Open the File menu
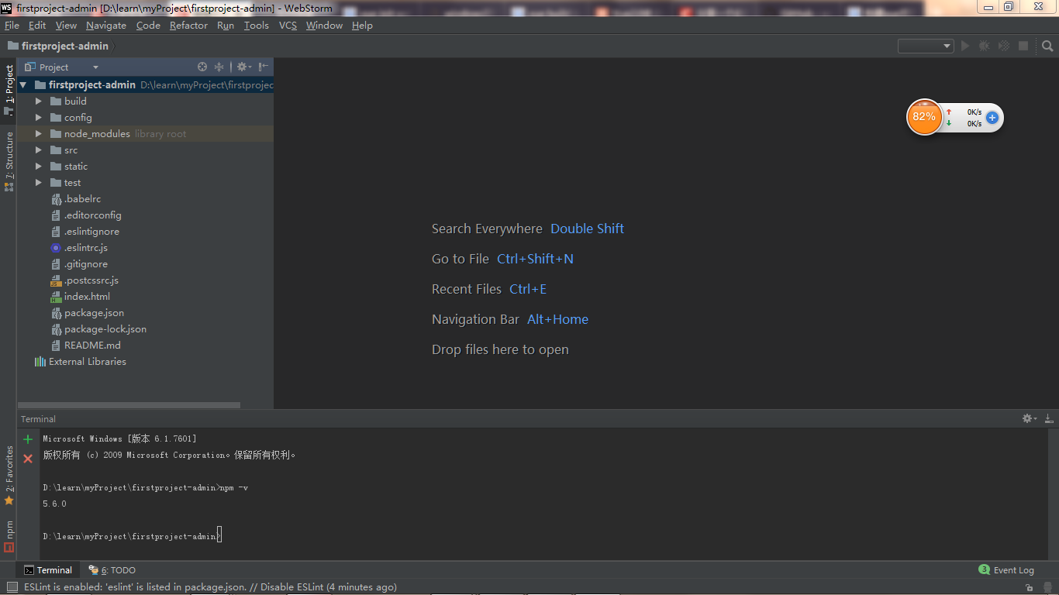Viewport: 1059px width, 595px height. 12,26
